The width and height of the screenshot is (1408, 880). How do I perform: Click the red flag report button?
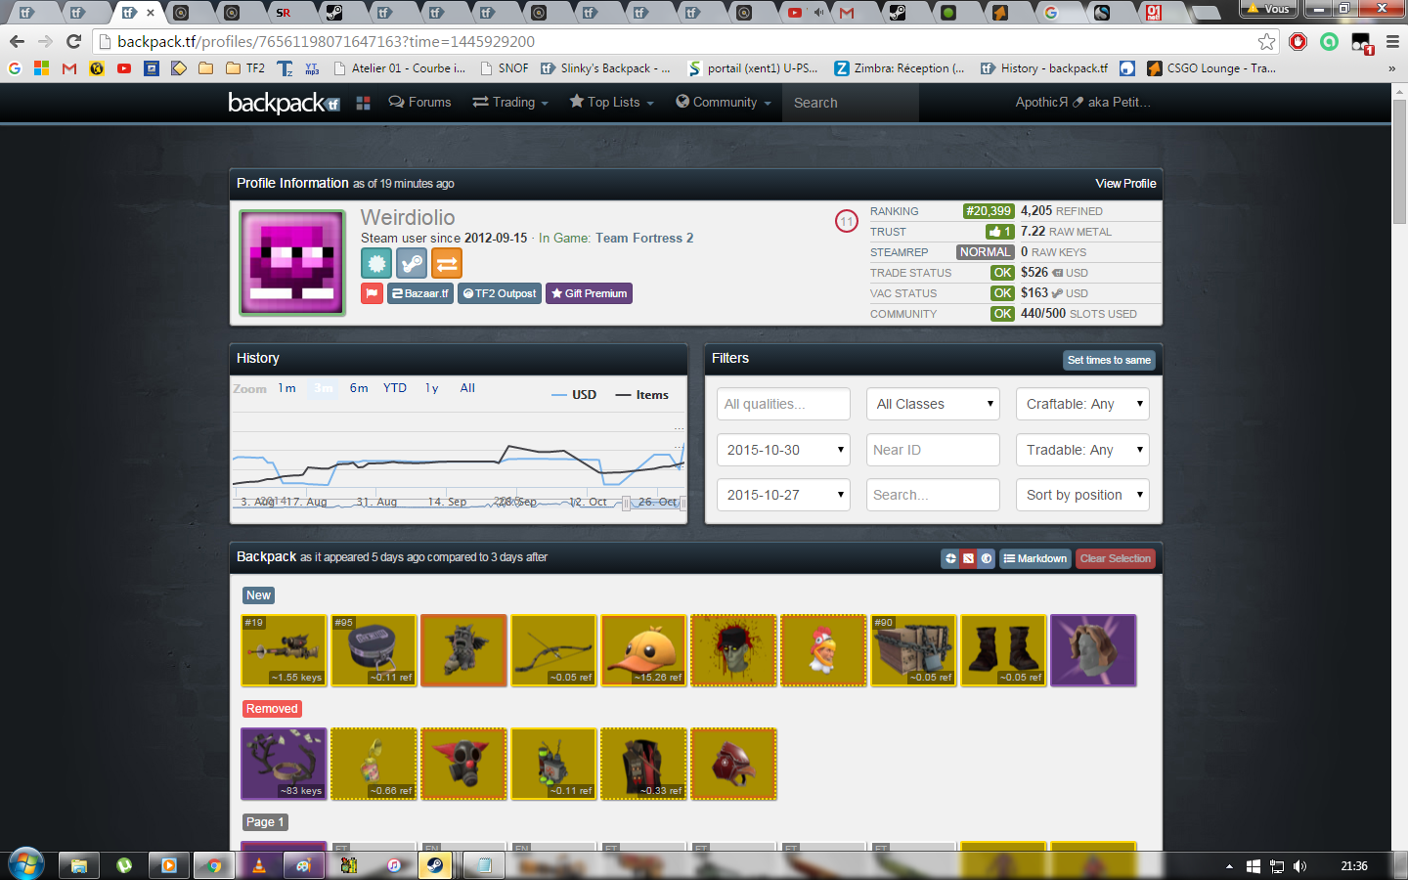372,293
